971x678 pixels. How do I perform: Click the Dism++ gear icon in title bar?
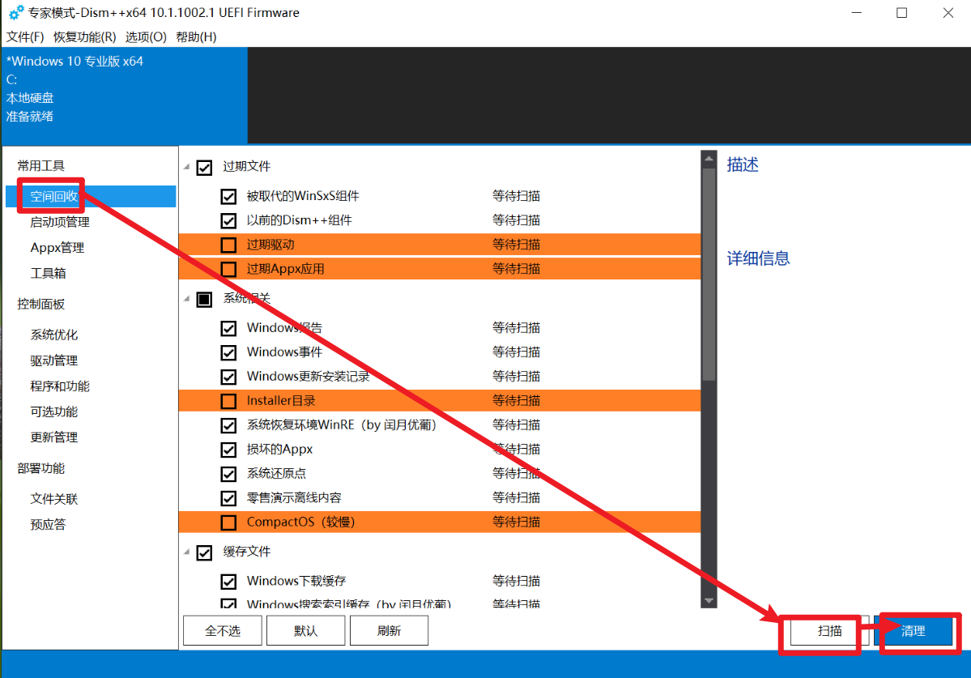click(x=16, y=12)
